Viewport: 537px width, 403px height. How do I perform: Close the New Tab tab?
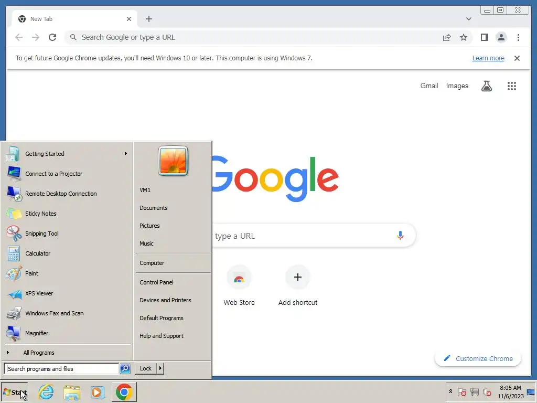click(x=129, y=19)
